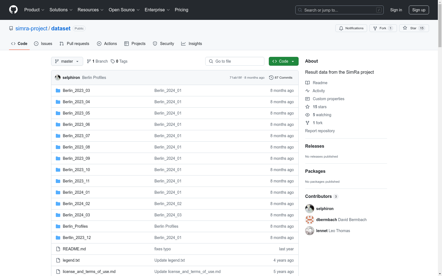The image size is (442, 276).
Task: Open the Berlin_2023_07 folder icon
Action: click(58, 136)
